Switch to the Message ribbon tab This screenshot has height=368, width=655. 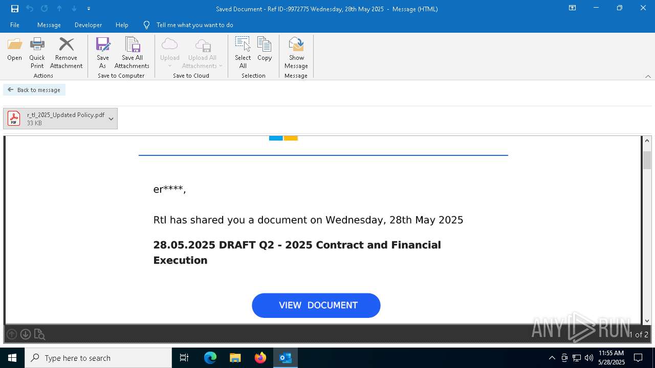point(49,25)
